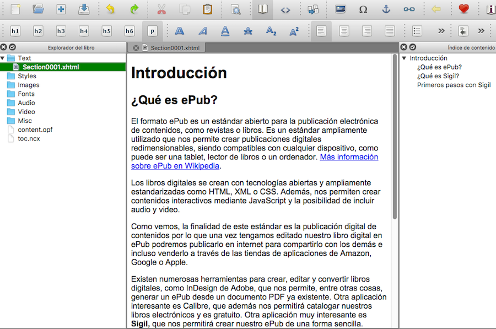Image resolution: width=496 pixels, height=329 pixels.
Task: Center align the text
Action: (x=344, y=31)
